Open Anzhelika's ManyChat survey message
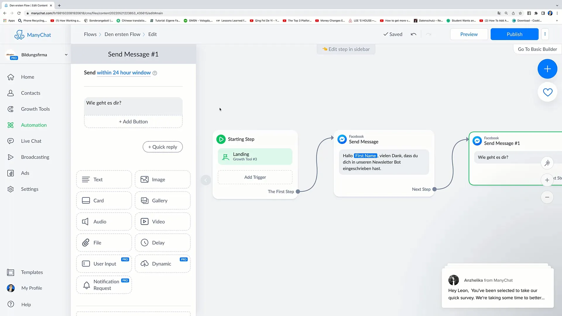 click(497, 288)
